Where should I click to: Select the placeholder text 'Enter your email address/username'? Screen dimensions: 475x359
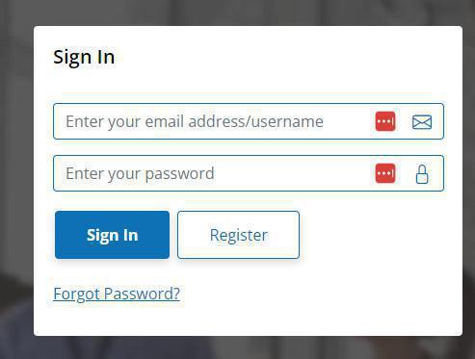(195, 121)
